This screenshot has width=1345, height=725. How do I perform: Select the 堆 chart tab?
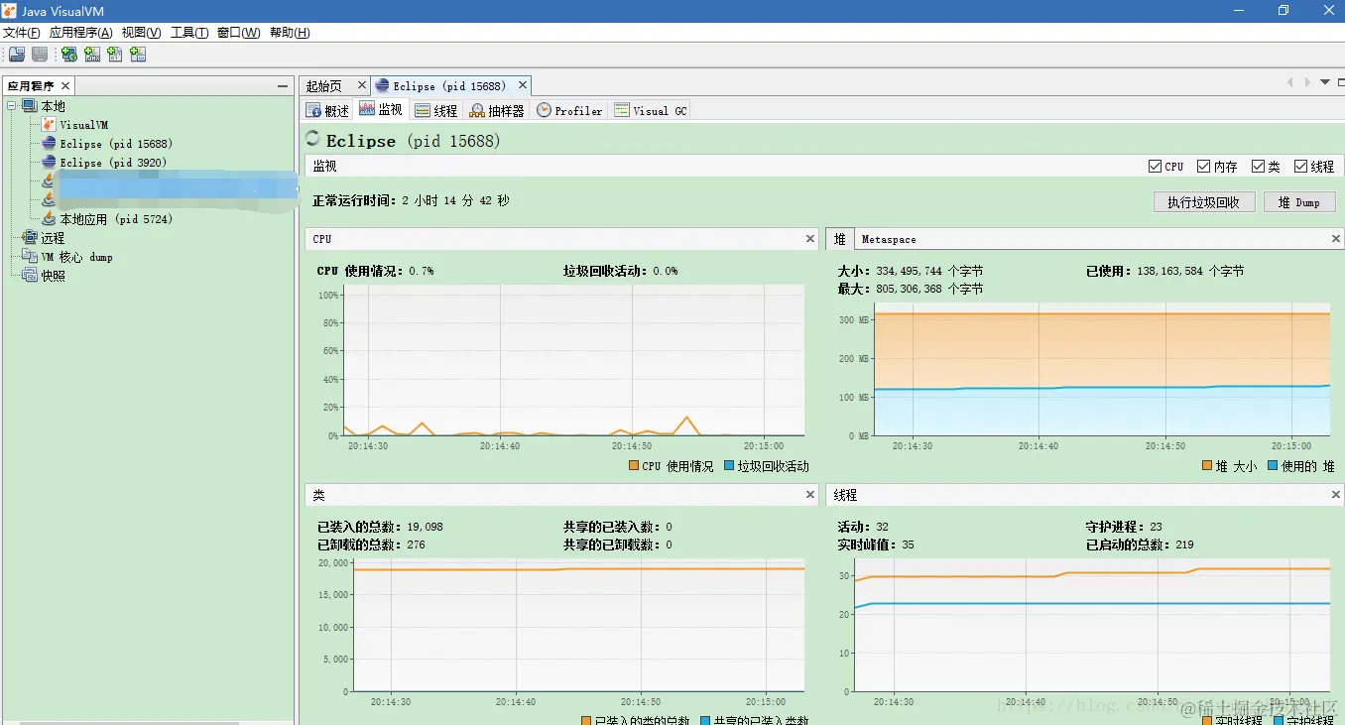839,239
